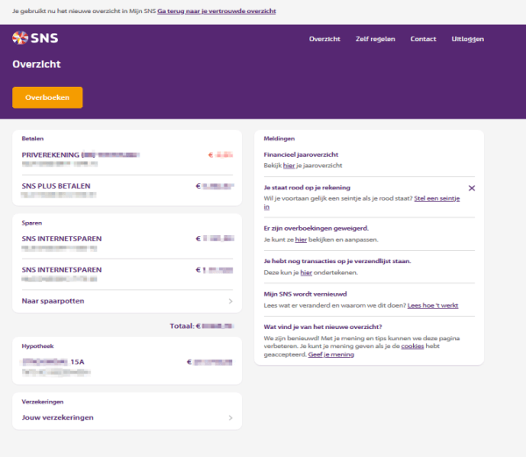526x457 pixels.
Task: Click the orange Overboeken button
Action: [47, 97]
